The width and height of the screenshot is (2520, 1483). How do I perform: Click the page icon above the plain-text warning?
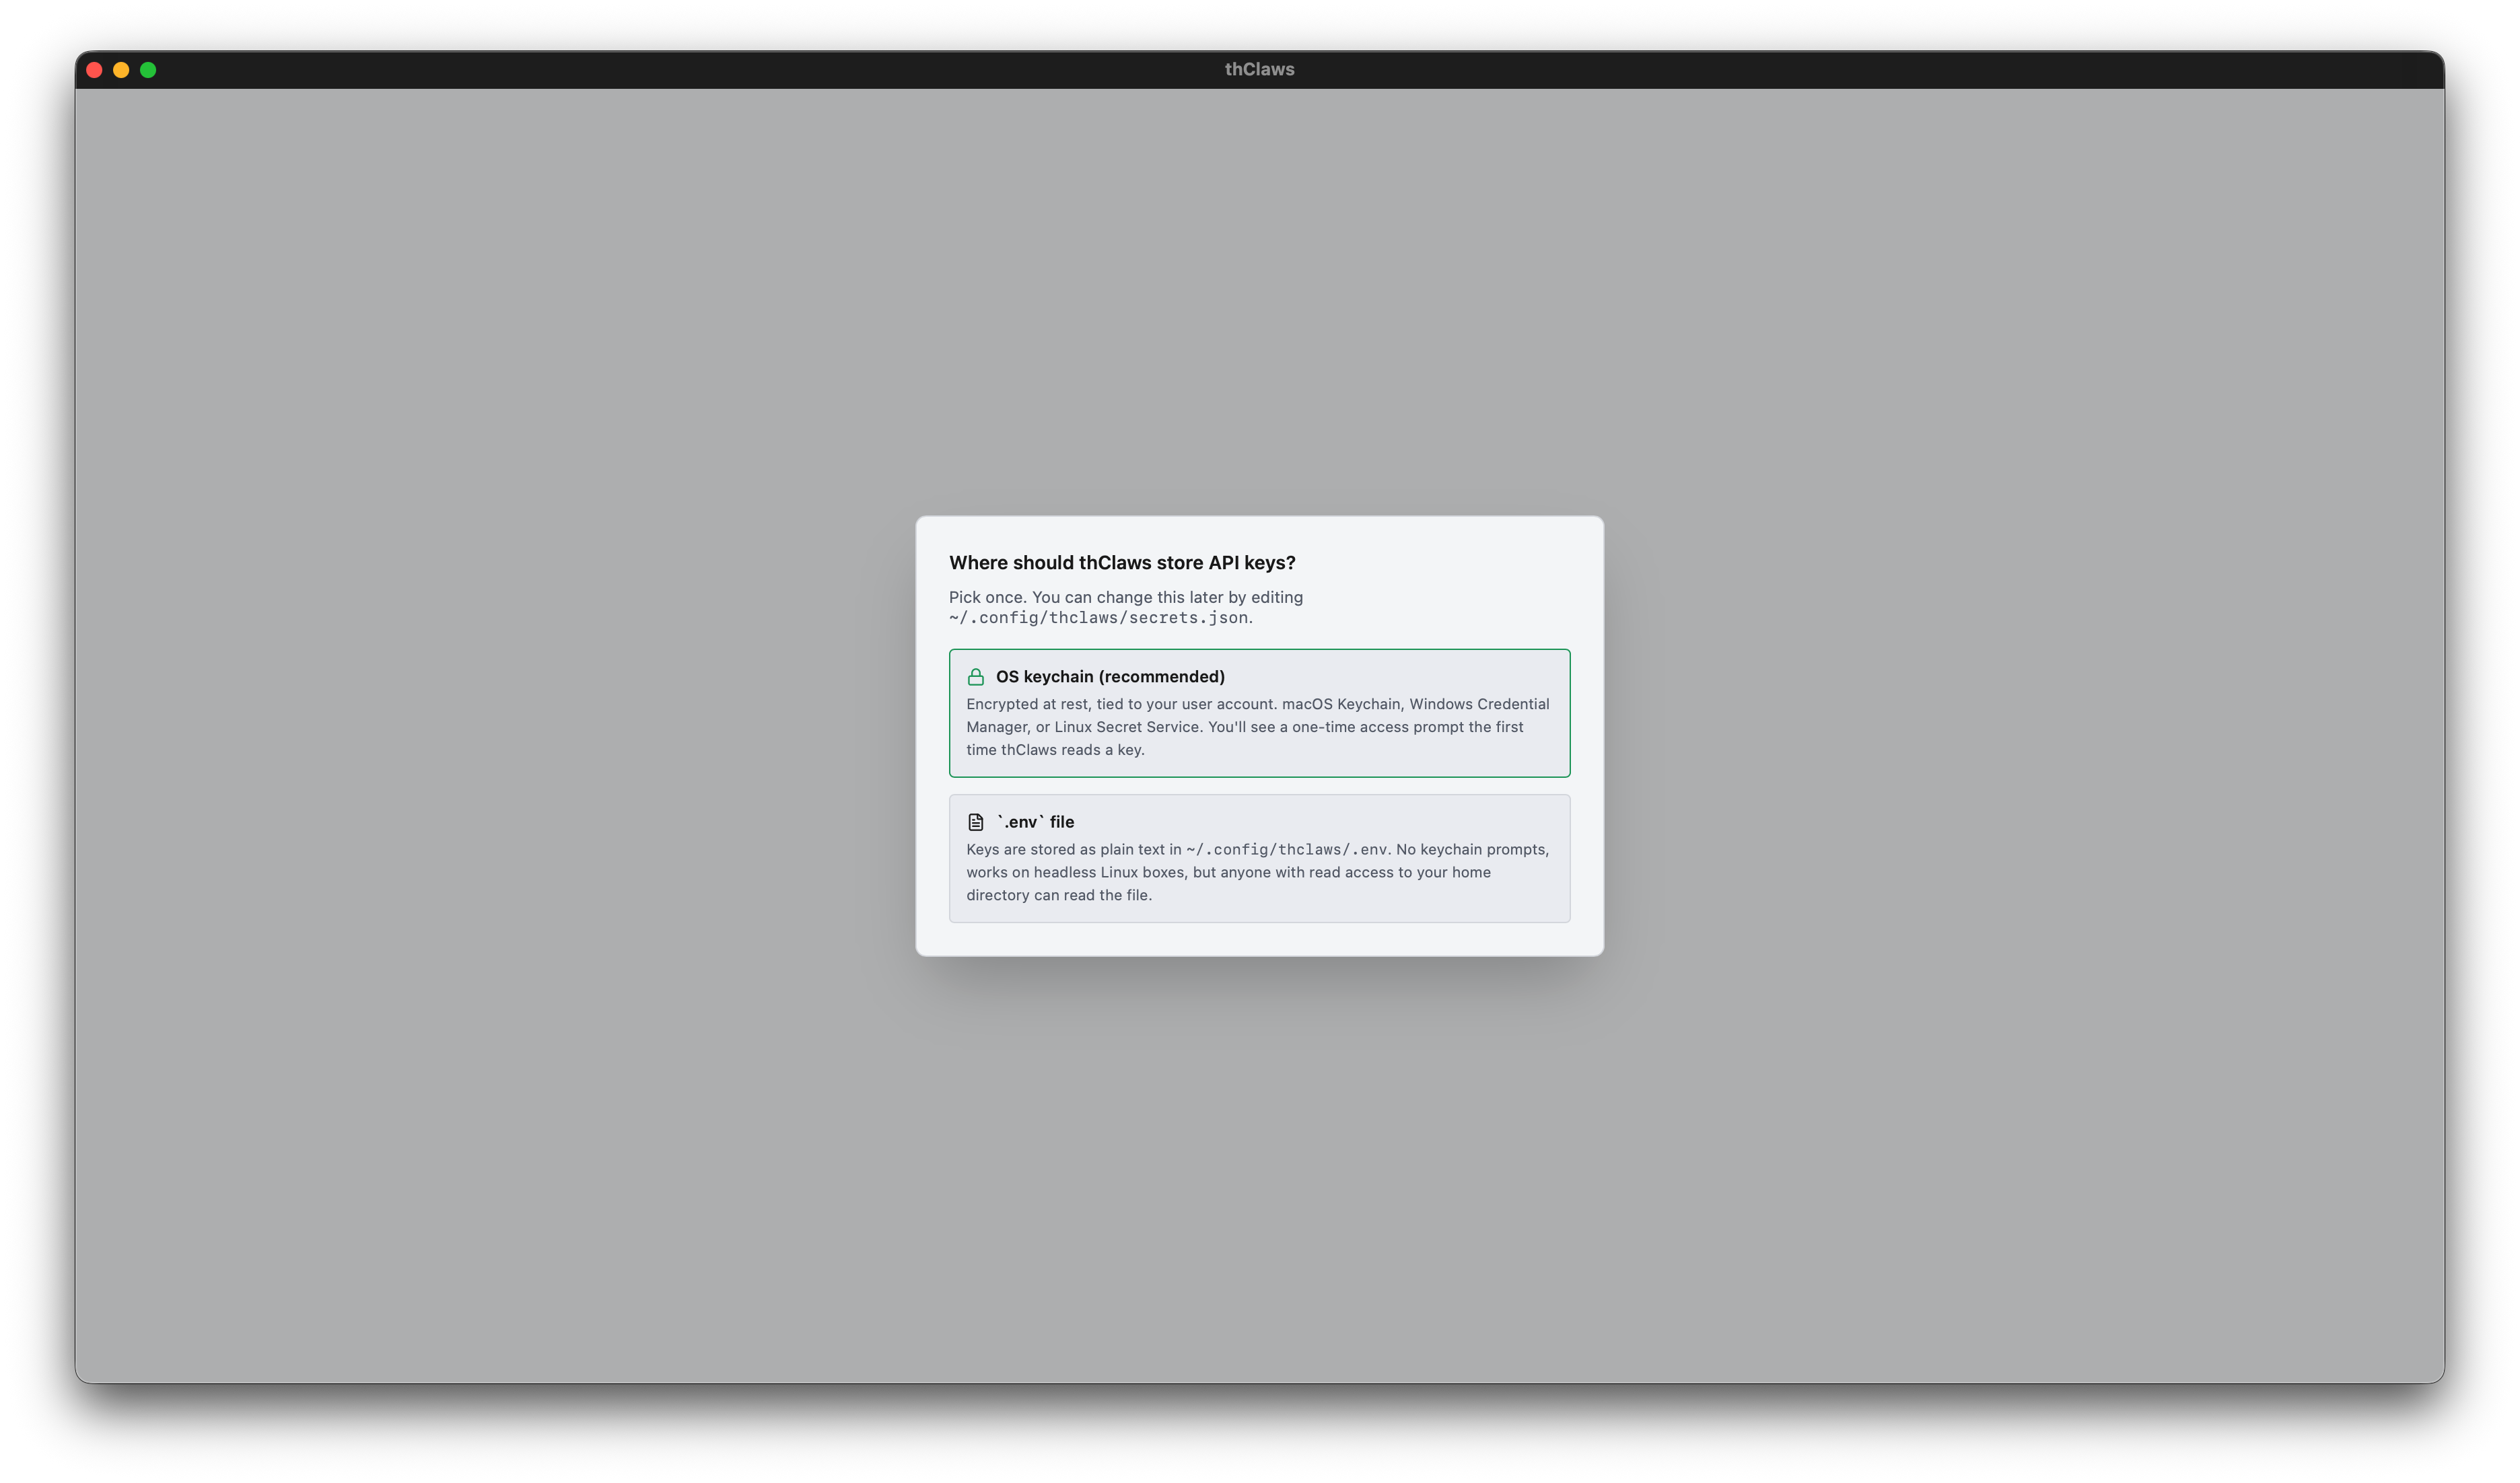pyautogui.click(x=976, y=821)
